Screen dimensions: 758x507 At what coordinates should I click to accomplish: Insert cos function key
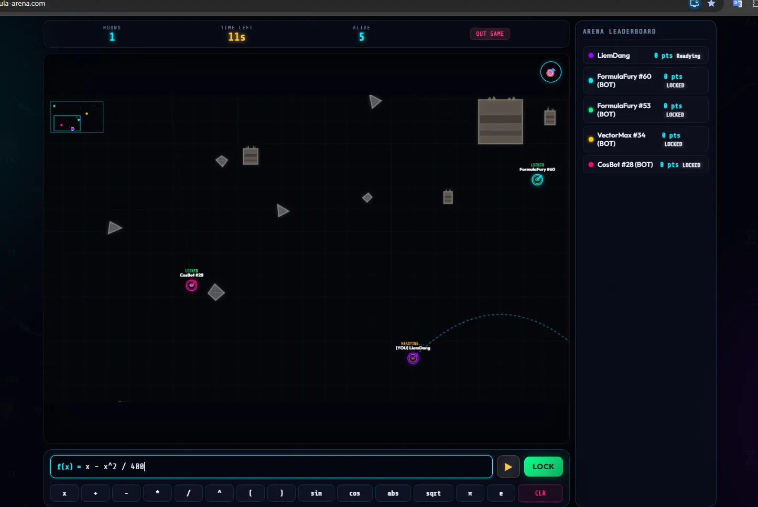tap(355, 493)
